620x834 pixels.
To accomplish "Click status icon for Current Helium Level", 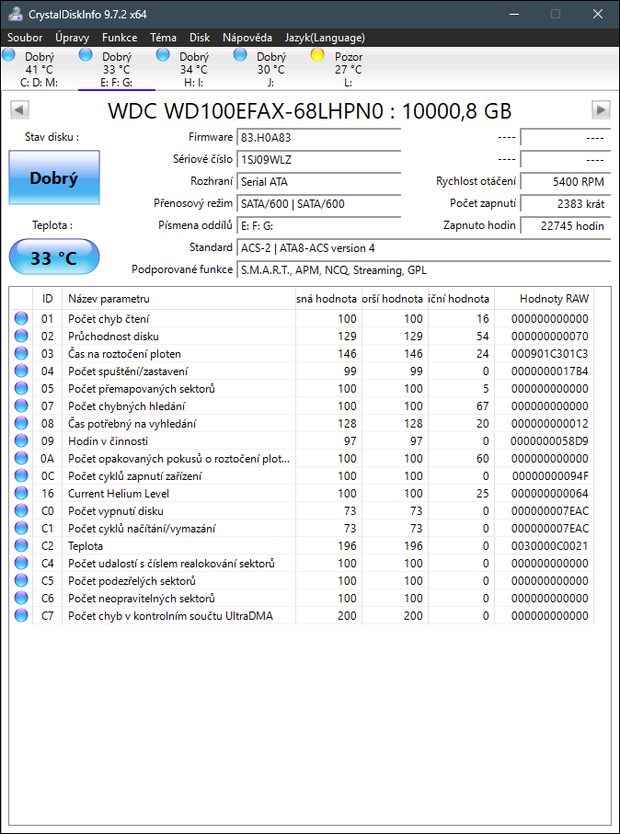I will (x=21, y=494).
